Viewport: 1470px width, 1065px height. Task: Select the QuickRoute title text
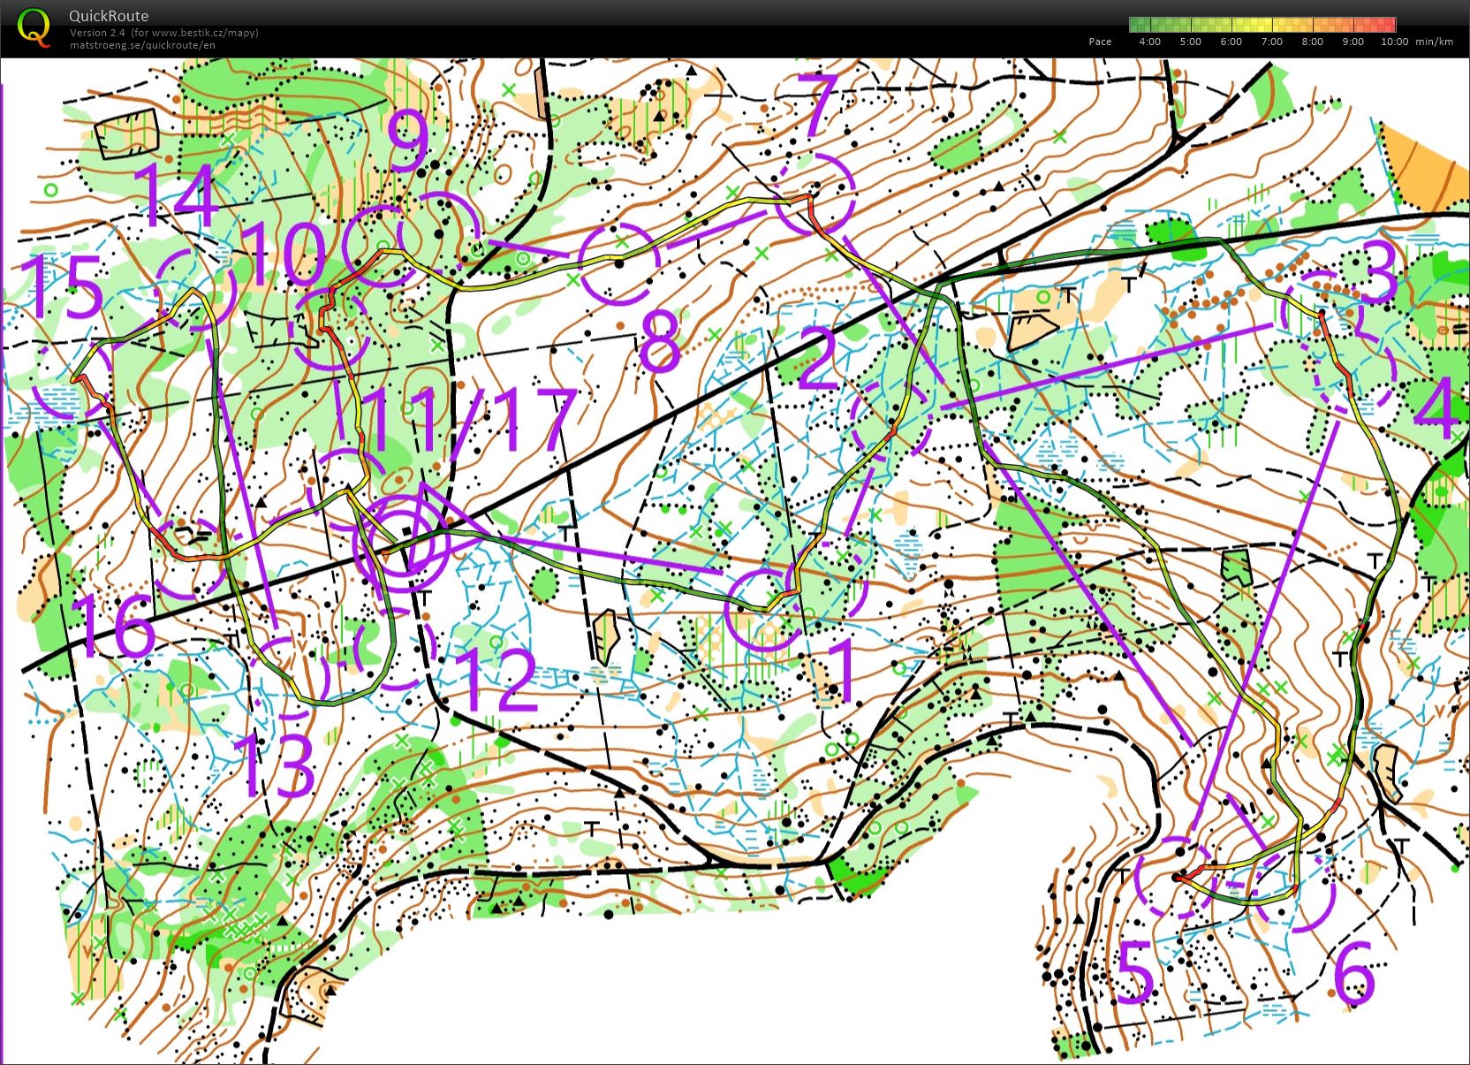109,16
